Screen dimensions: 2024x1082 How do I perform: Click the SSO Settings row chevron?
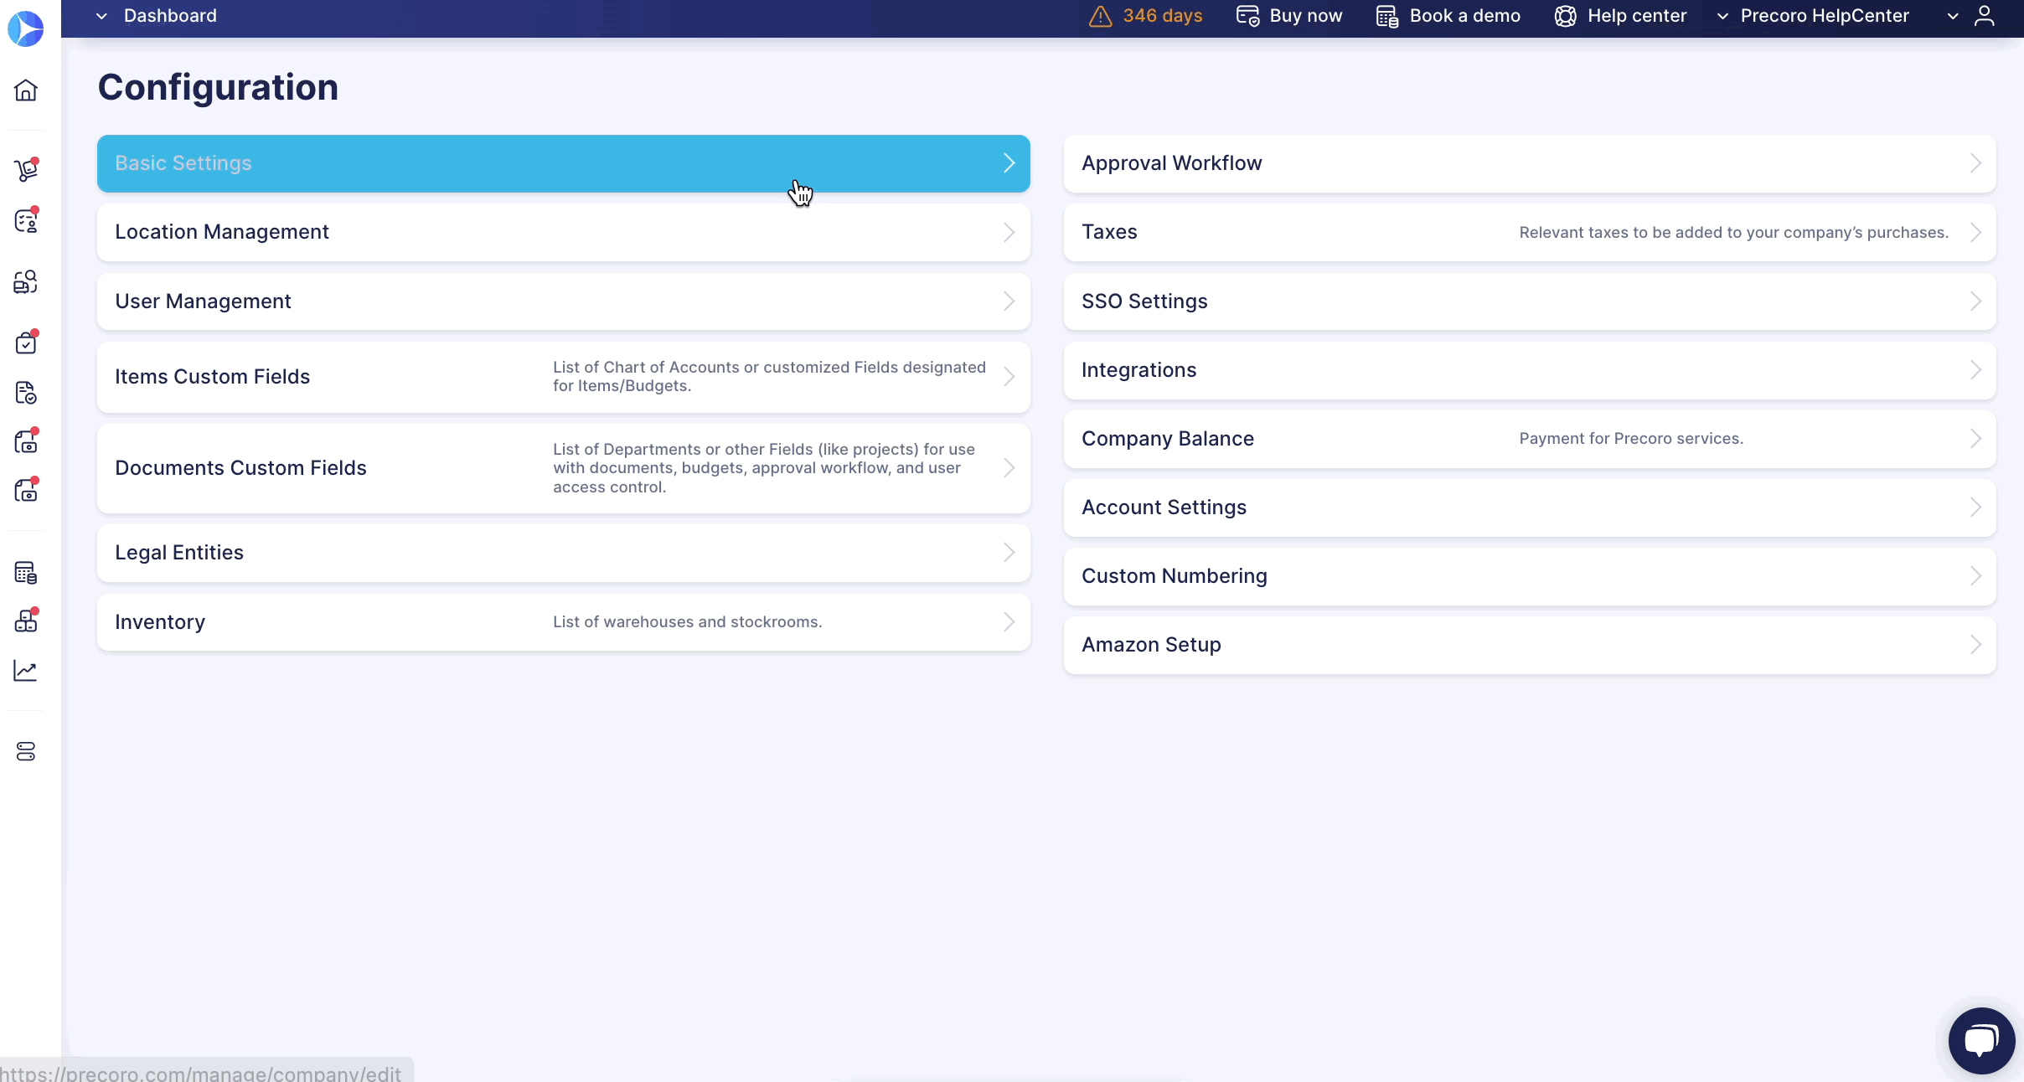1975,301
